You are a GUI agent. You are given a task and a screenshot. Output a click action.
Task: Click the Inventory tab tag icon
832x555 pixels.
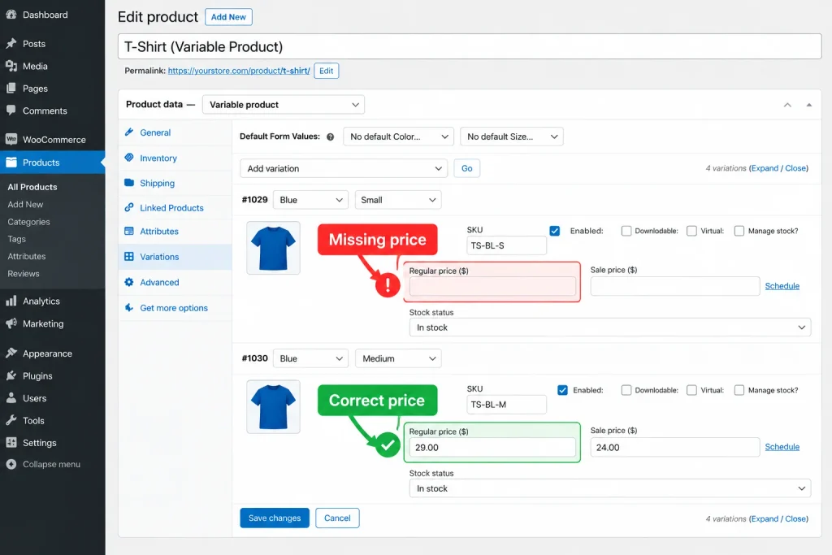tap(129, 158)
